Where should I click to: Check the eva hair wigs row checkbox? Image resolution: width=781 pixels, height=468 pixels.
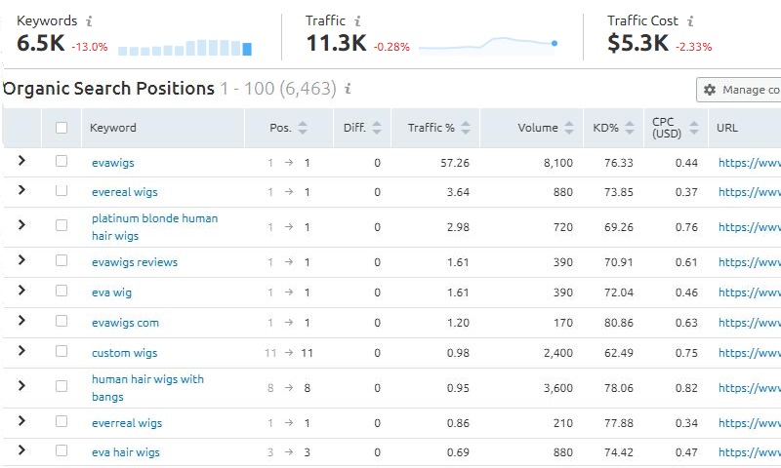(x=62, y=450)
